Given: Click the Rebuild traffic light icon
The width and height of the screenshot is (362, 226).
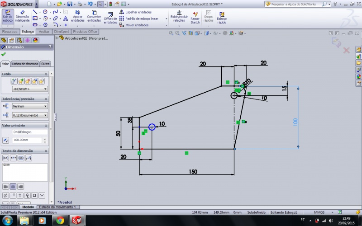Looking at the screenshot, I should click(x=110, y=4).
